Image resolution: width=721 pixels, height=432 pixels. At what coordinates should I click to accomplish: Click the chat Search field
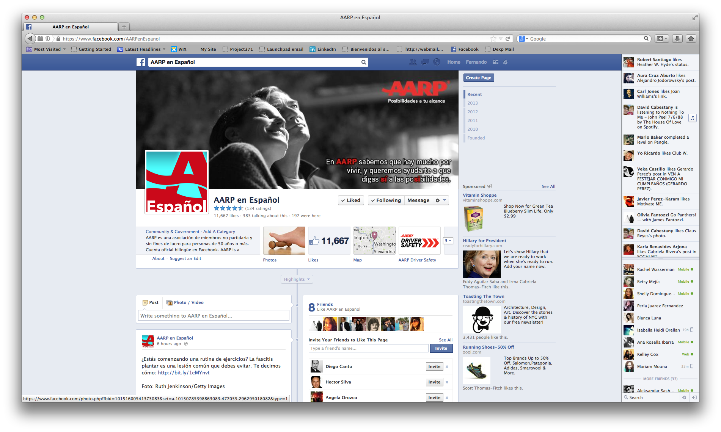coord(651,398)
